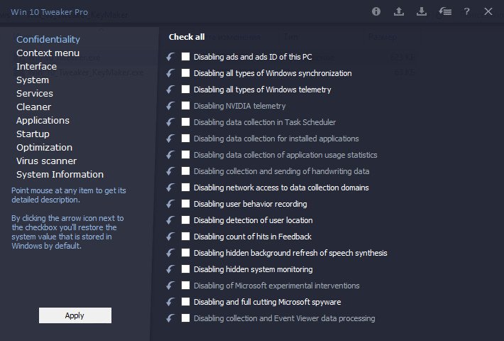Viewport: 504px width, 341px height.
Task: Select the Optimization category
Action: click(x=44, y=147)
